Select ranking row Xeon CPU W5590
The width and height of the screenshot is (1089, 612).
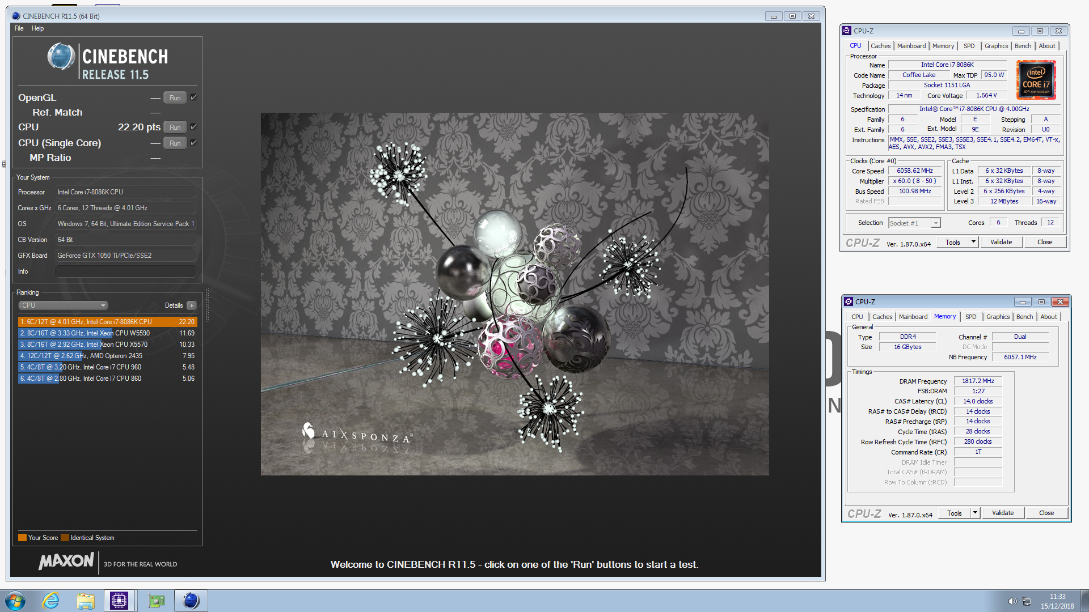(107, 333)
